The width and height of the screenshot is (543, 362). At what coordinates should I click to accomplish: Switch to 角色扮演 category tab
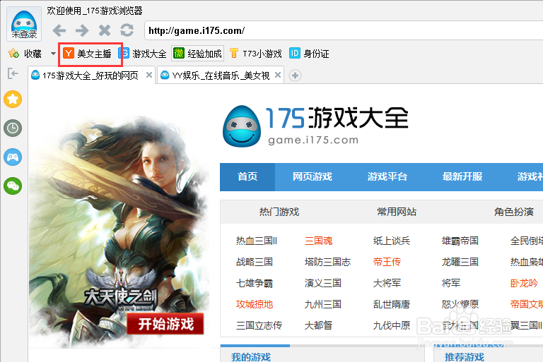click(514, 212)
